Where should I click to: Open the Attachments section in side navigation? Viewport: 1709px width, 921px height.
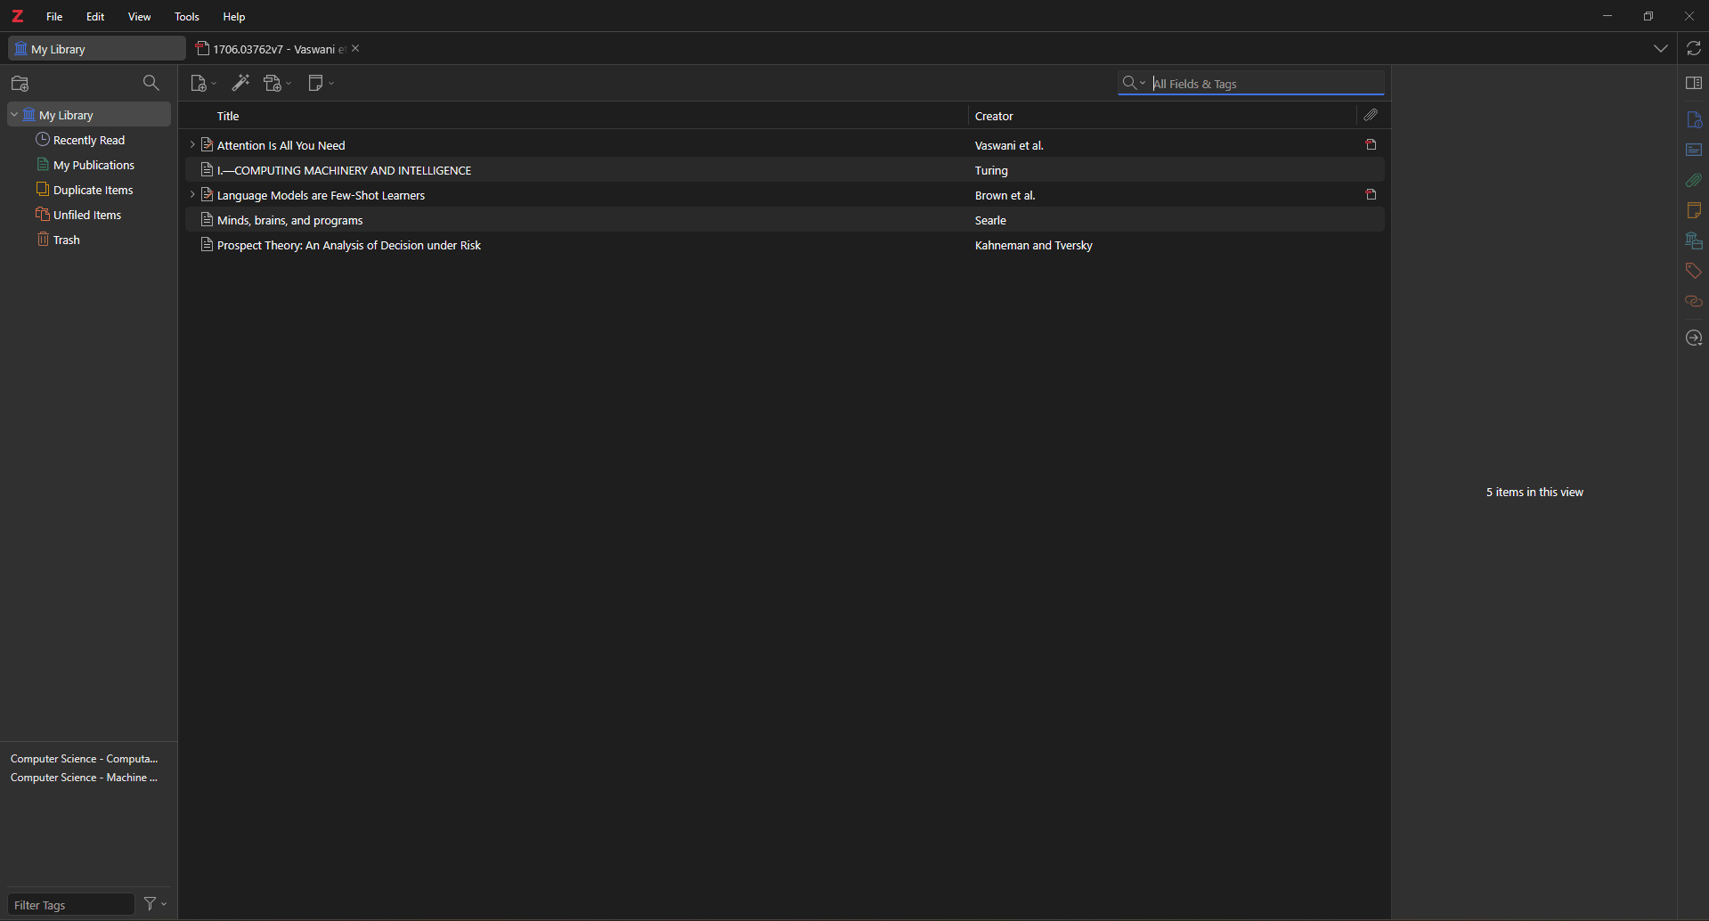pyautogui.click(x=1694, y=181)
